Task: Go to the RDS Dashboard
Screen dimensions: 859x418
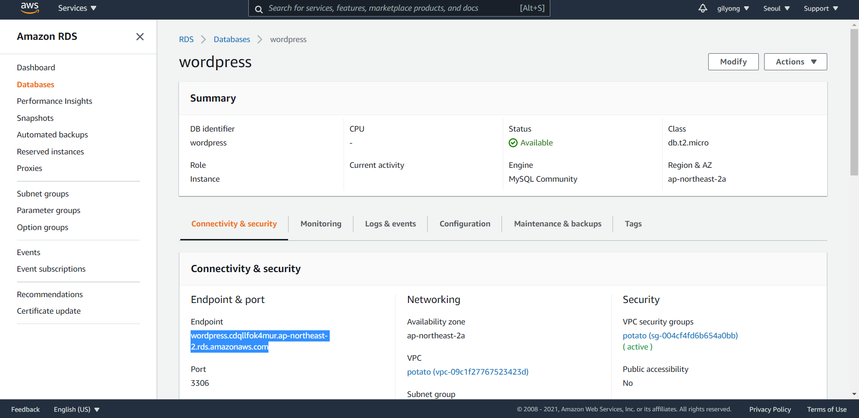Action: pyautogui.click(x=36, y=68)
